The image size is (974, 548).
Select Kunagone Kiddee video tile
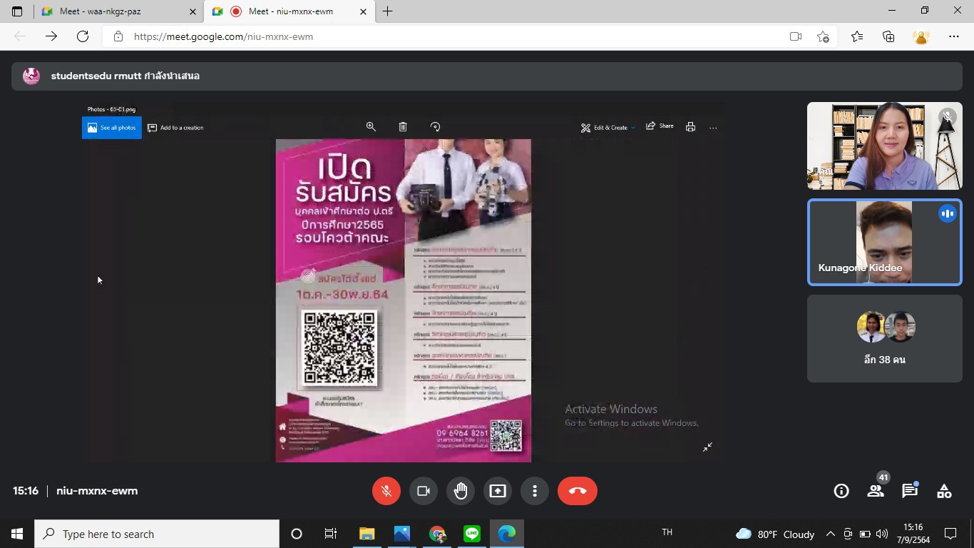884,242
